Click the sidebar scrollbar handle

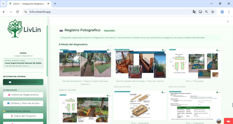47,51
